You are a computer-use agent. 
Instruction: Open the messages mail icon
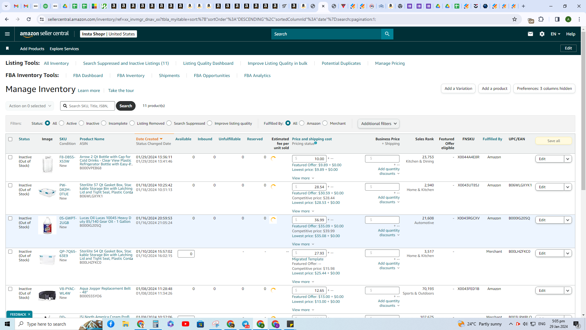530,34
